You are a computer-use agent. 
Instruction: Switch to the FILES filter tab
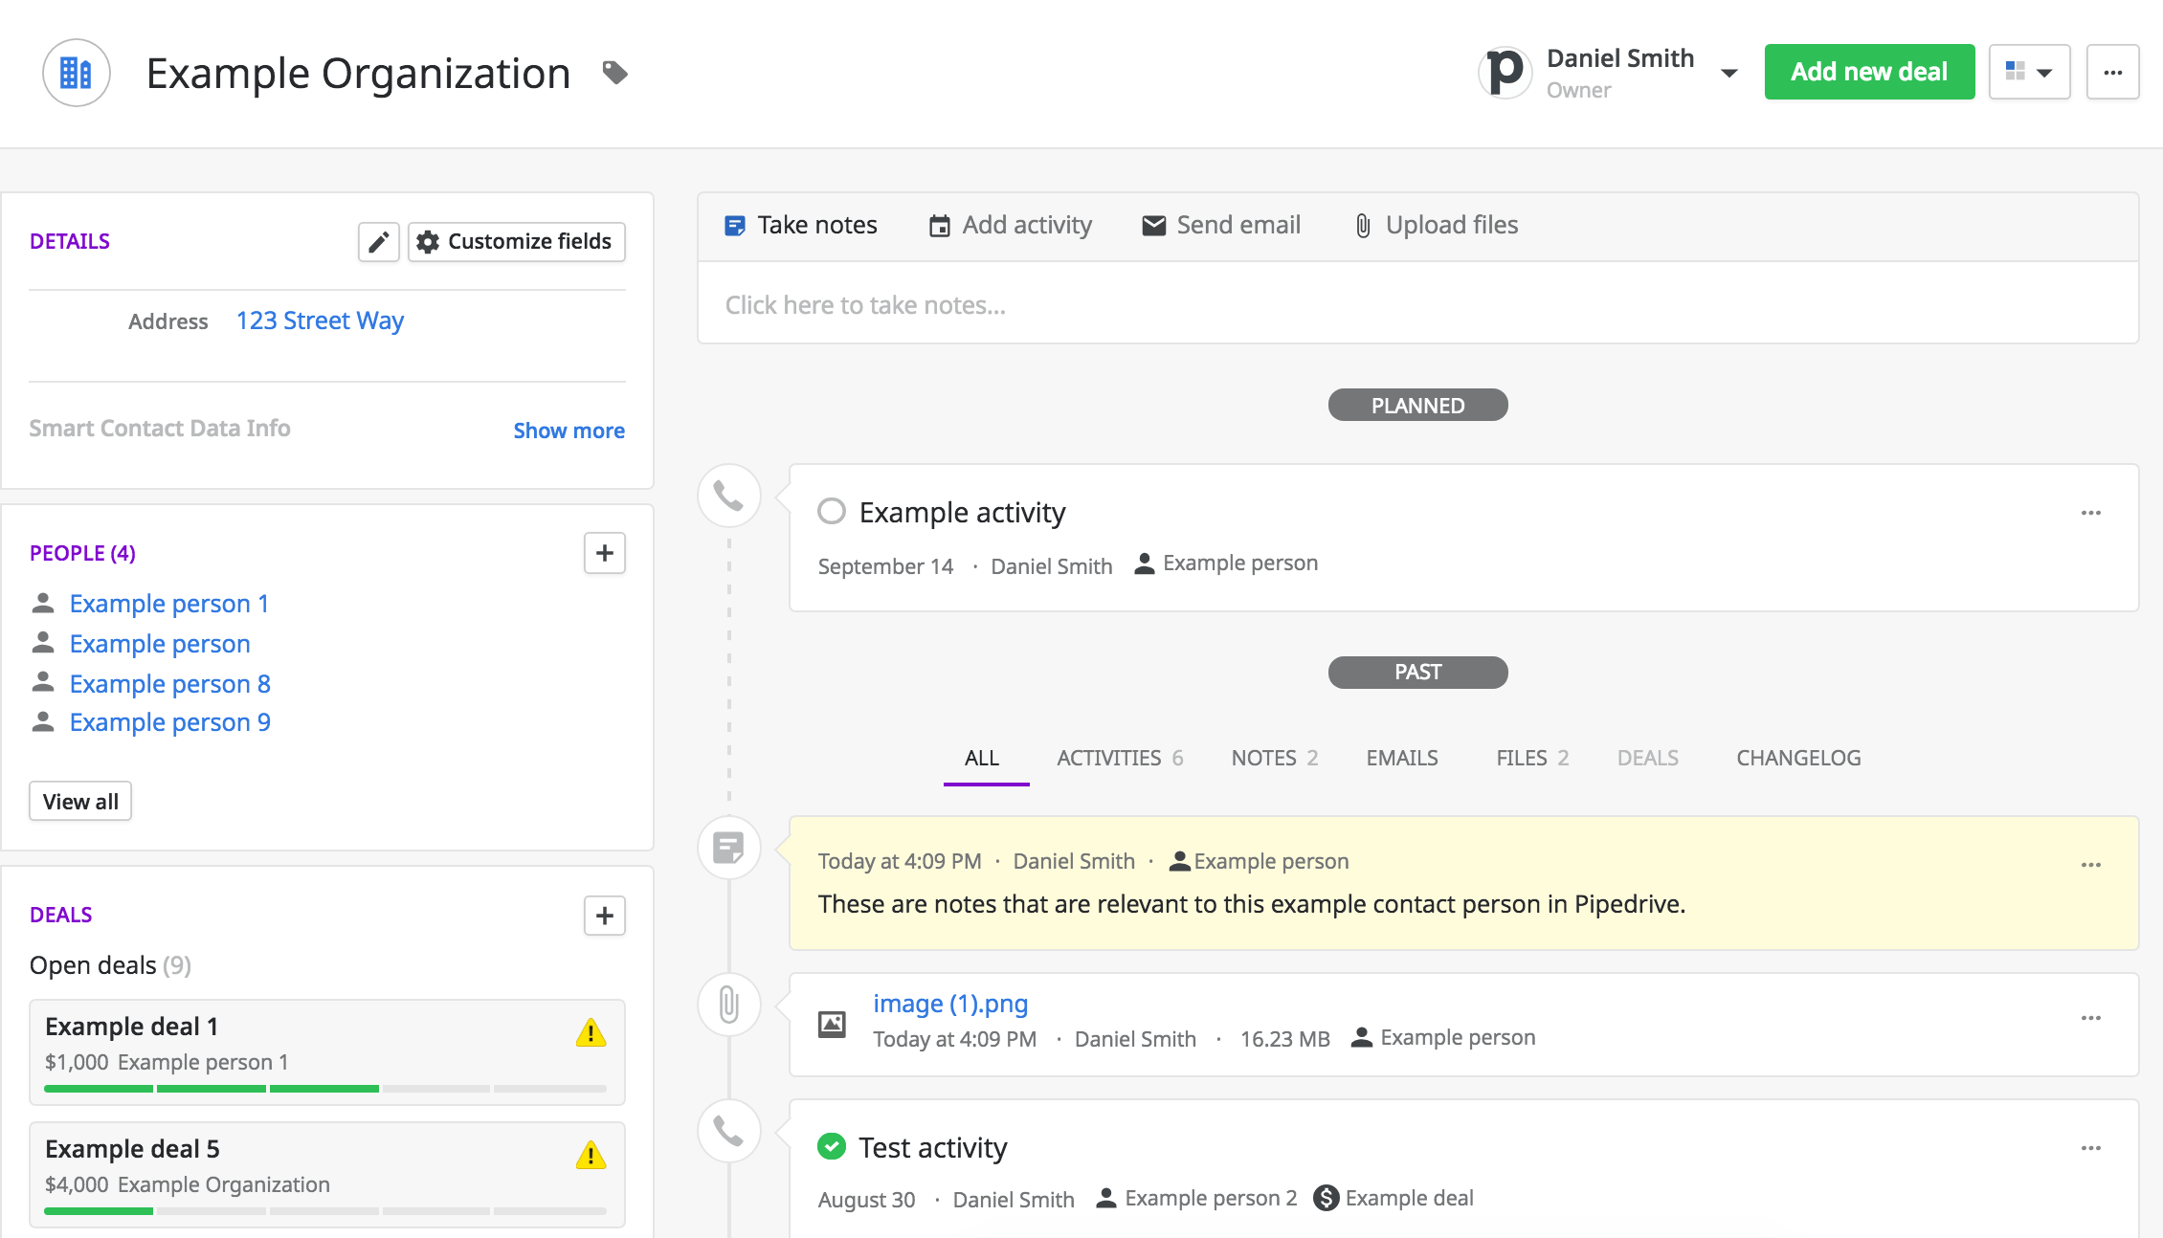[1532, 758]
